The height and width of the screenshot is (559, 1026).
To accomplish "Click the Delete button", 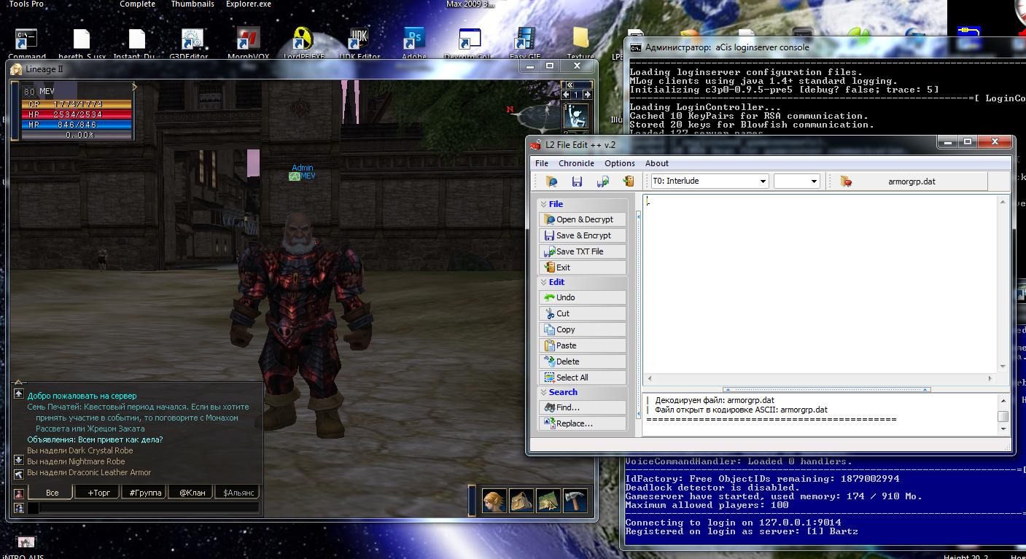I will 583,361.
